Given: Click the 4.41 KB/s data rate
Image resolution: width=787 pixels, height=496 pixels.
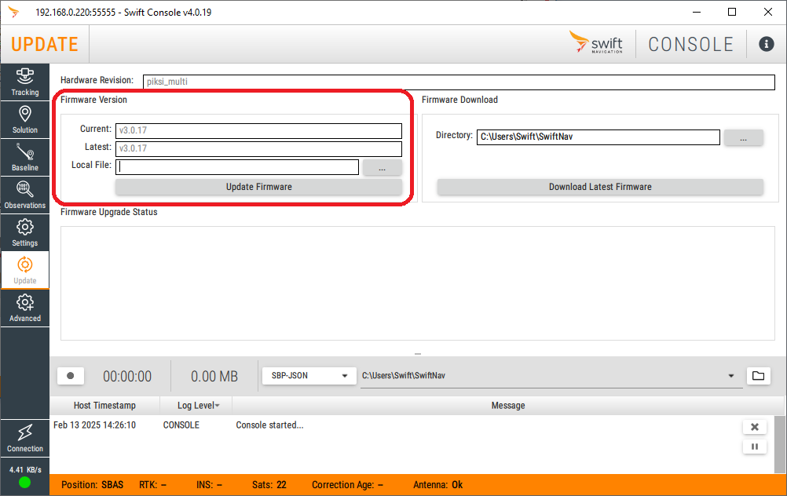Looking at the screenshot, I should pyautogui.click(x=25, y=470).
